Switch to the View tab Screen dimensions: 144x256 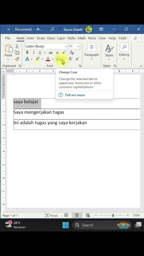[102, 38]
